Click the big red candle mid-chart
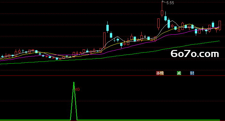This screenshot has height=121, width=225. 104,40
